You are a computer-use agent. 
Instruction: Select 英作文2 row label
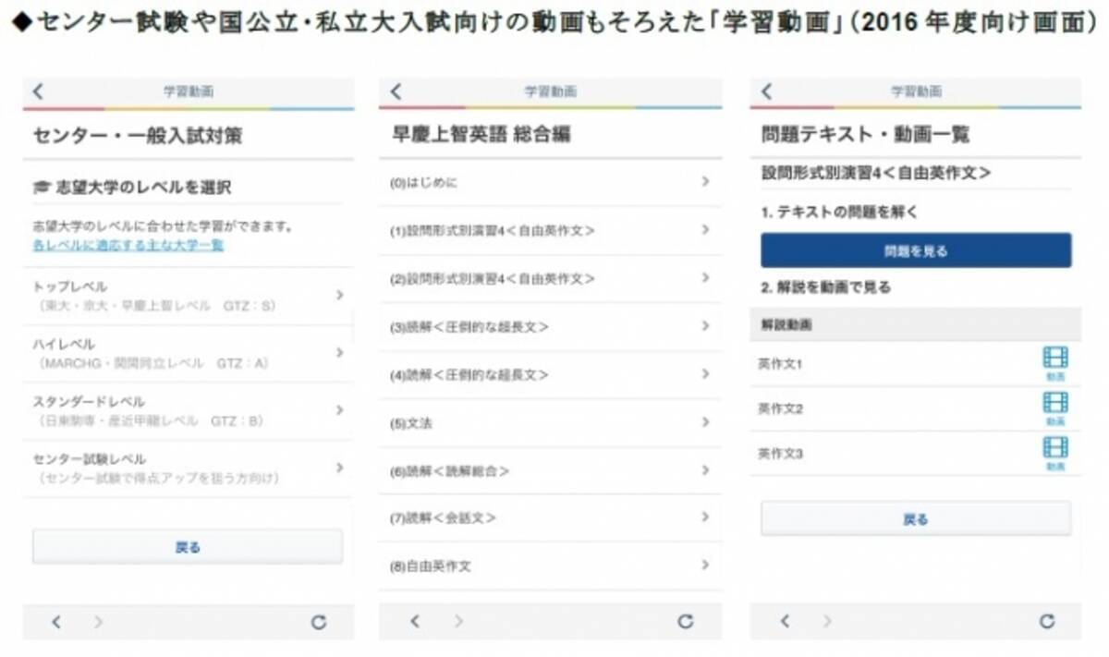[781, 408]
